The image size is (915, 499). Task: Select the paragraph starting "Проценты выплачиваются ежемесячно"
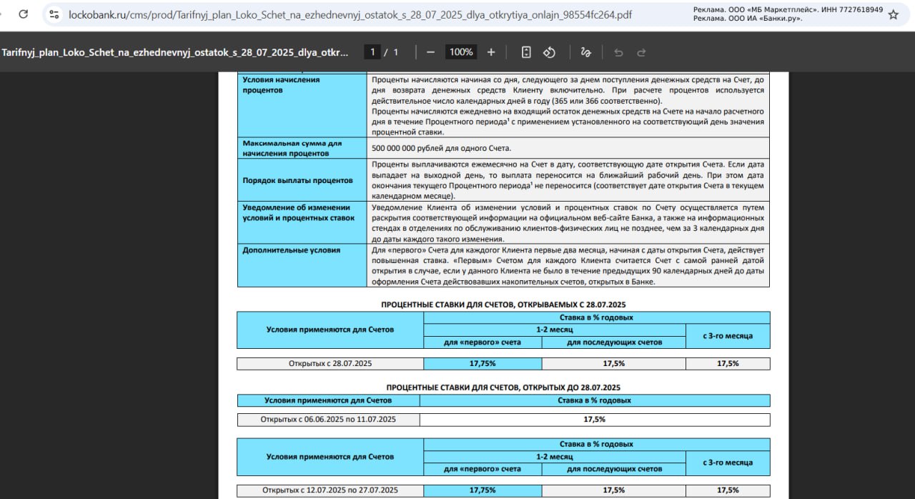(x=568, y=180)
